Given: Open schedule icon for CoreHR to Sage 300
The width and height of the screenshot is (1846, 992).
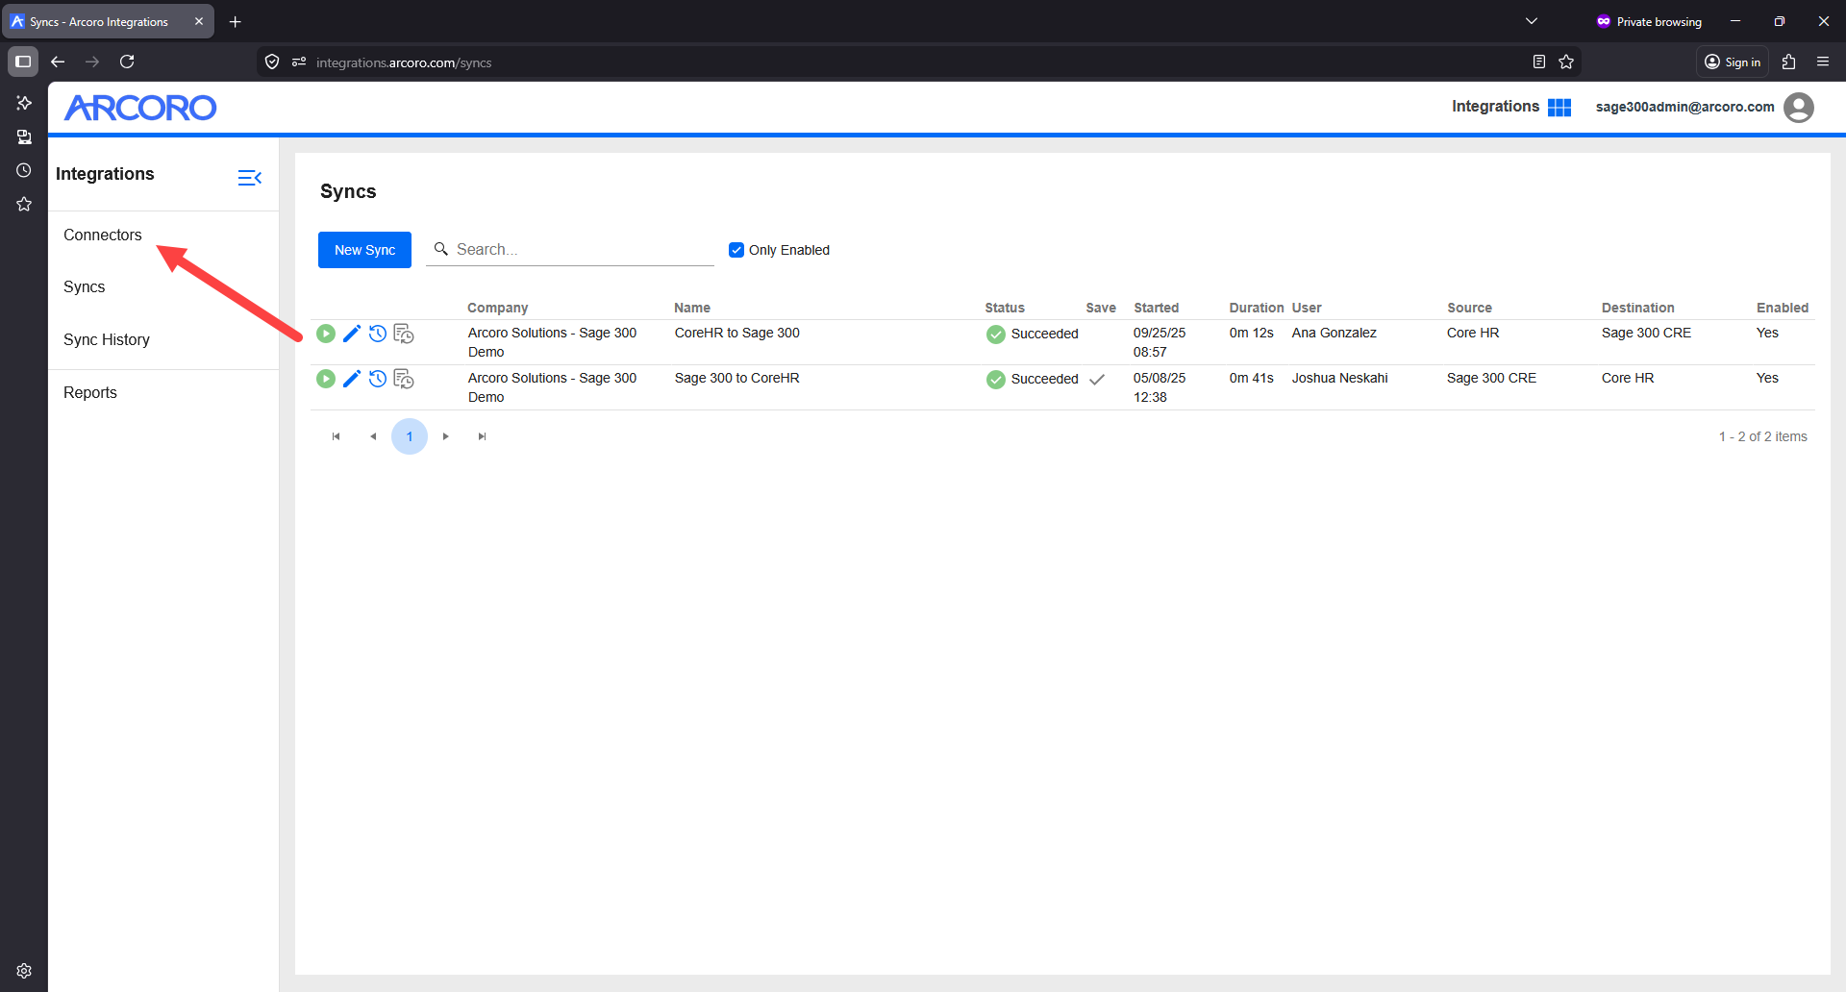Looking at the screenshot, I should tap(404, 334).
